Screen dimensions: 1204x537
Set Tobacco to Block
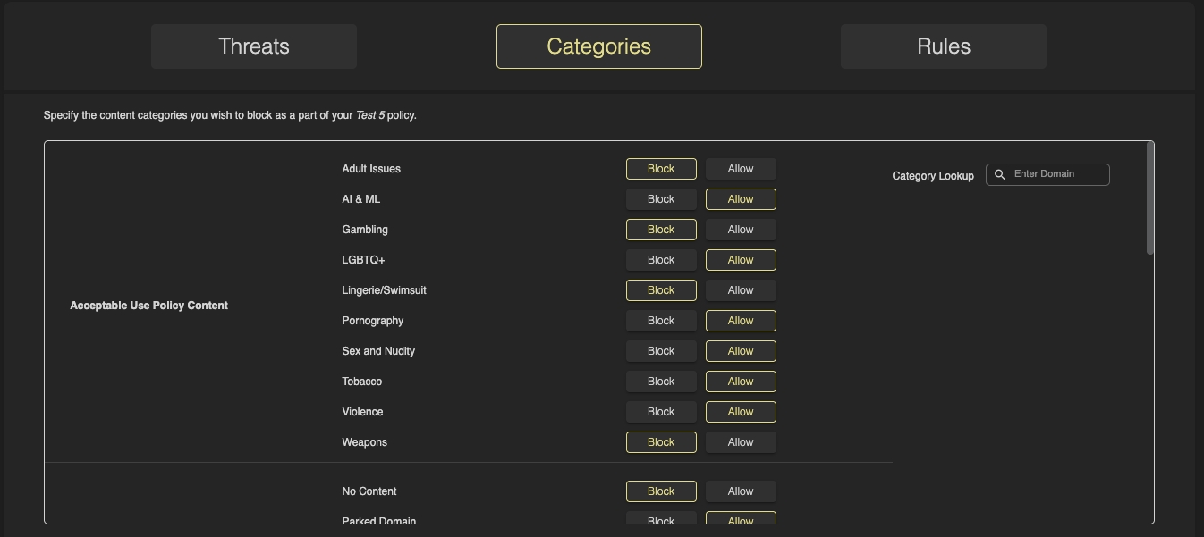click(x=661, y=382)
